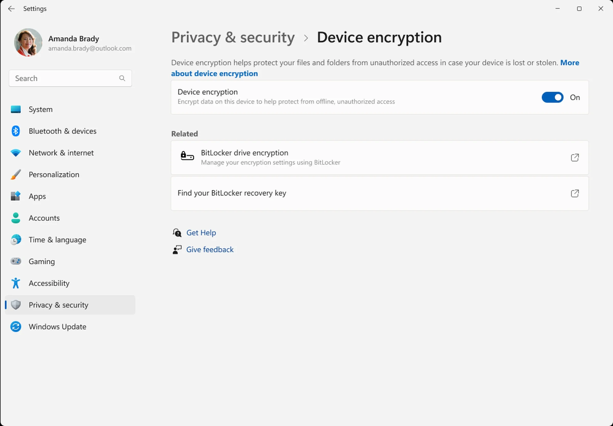Click the System settings icon

[16, 109]
